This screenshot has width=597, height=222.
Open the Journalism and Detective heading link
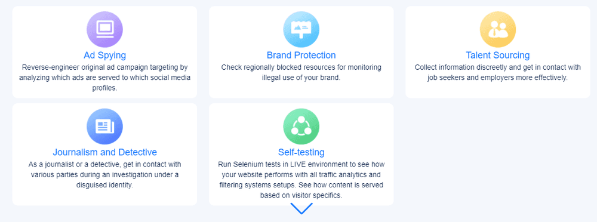point(104,152)
